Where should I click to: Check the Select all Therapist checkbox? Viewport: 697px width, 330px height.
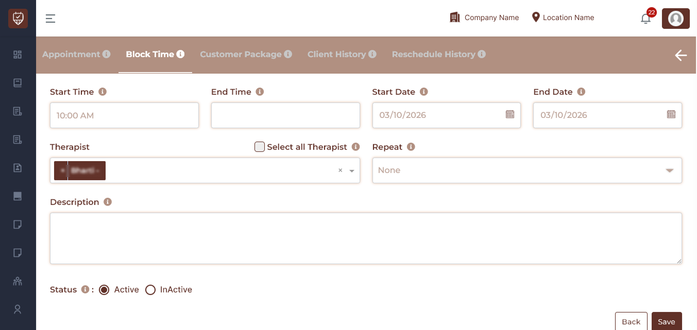click(x=260, y=147)
